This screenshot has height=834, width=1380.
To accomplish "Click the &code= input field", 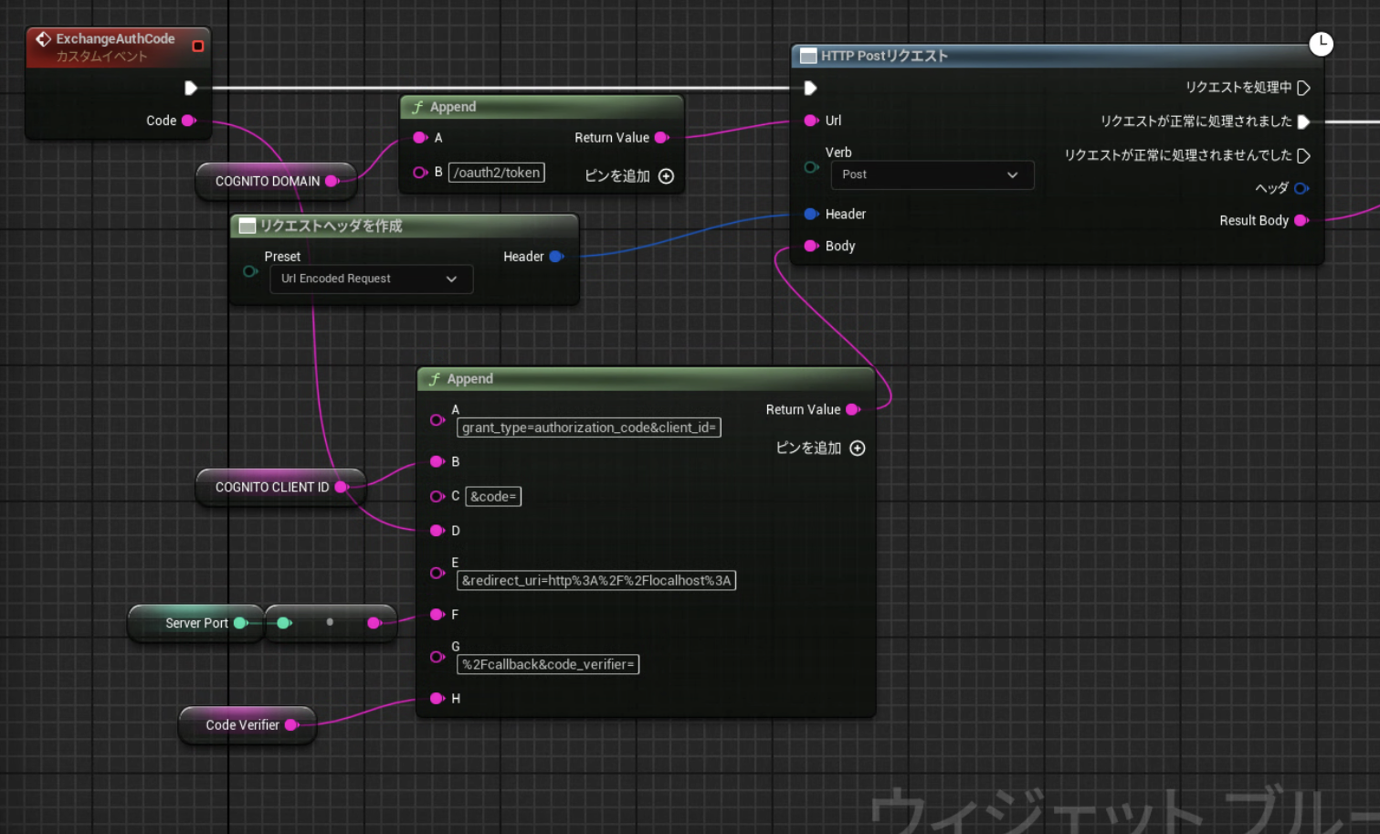I will click(x=493, y=496).
